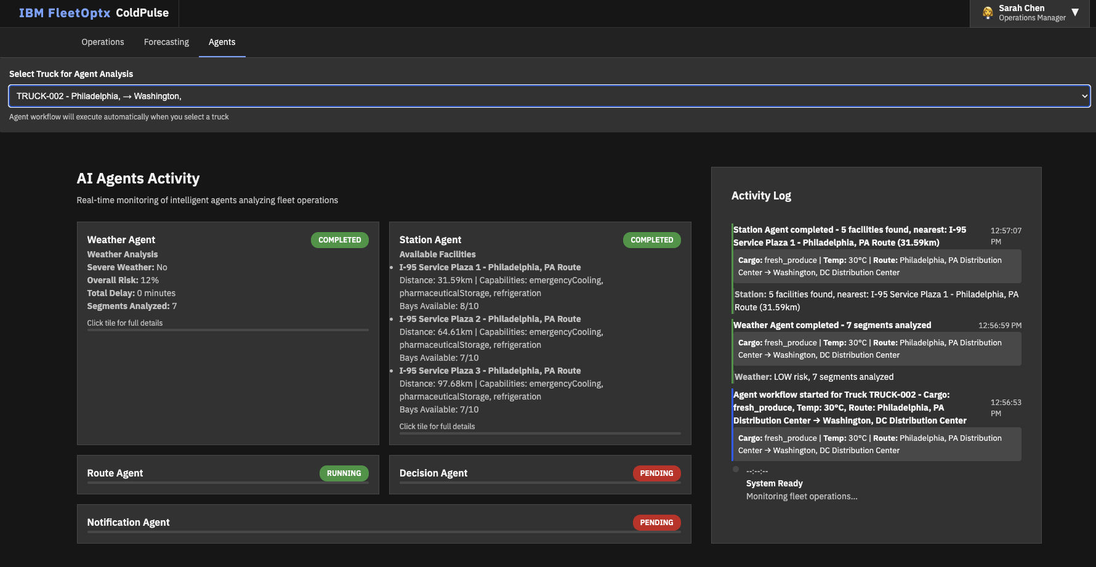Switch to the Operations tab
This screenshot has height=567, width=1096.
(x=103, y=42)
